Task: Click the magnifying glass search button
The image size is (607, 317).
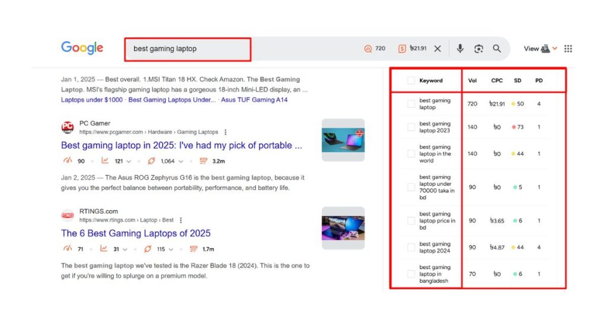Action: (497, 48)
